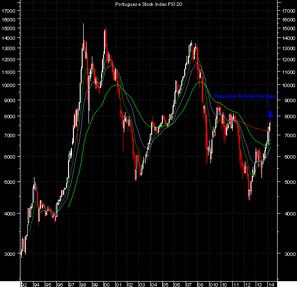Click the right-axis "5000" price label
The height and width of the screenshot is (287, 297).
pos(290,182)
